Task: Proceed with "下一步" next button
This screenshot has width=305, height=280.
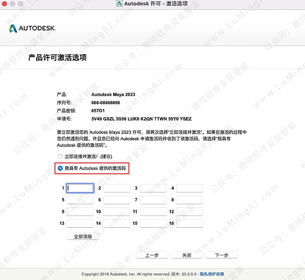Action: click(x=221, y=255)
